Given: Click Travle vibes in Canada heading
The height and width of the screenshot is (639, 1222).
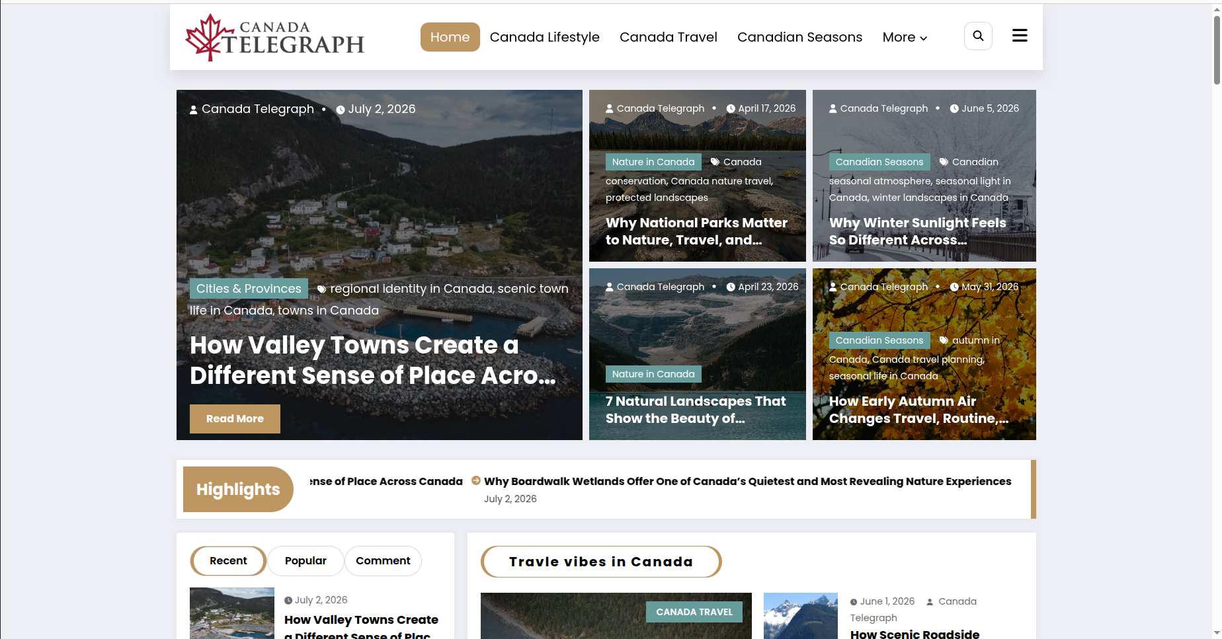Looking at the screenshot, I should tap(600, 562).
